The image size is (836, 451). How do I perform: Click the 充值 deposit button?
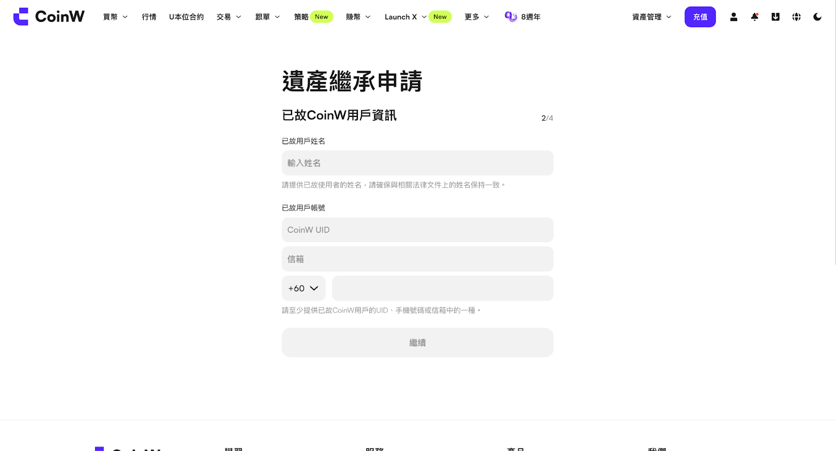pos(700,17)
